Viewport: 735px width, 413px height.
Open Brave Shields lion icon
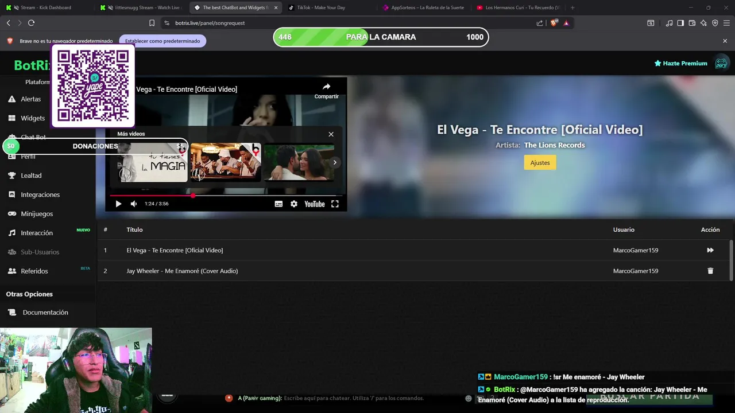(554, 23)
